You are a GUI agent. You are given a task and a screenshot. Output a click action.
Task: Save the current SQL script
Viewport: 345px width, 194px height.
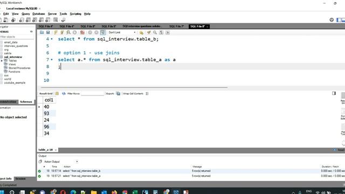(48, 32)
